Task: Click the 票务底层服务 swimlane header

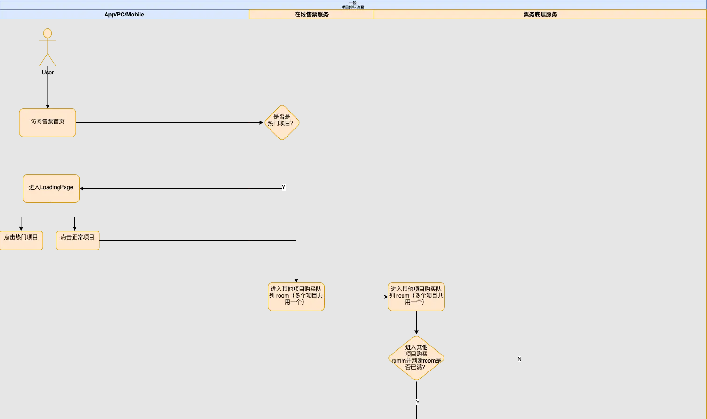Action: 540,15
